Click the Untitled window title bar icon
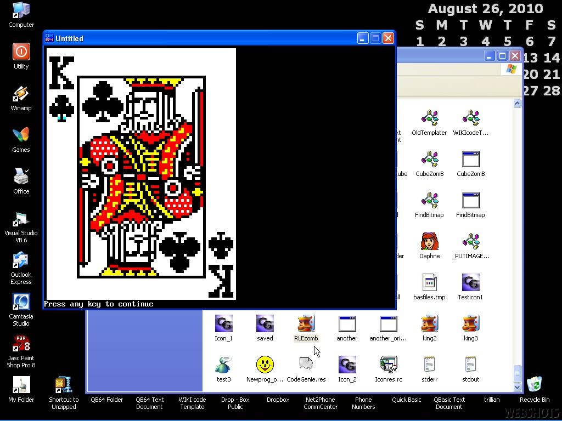 [49, 38]
